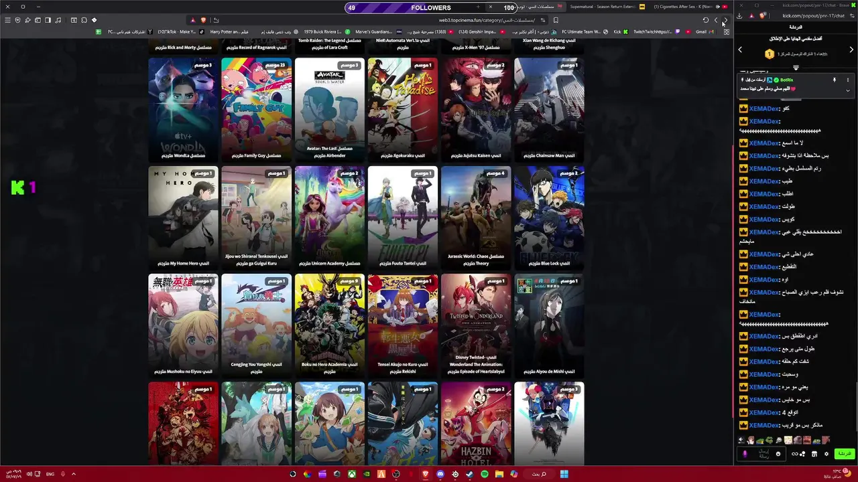Open Discord from the taskbar
The width and height of the screenshot is (858, 482).
click(440, 474)
